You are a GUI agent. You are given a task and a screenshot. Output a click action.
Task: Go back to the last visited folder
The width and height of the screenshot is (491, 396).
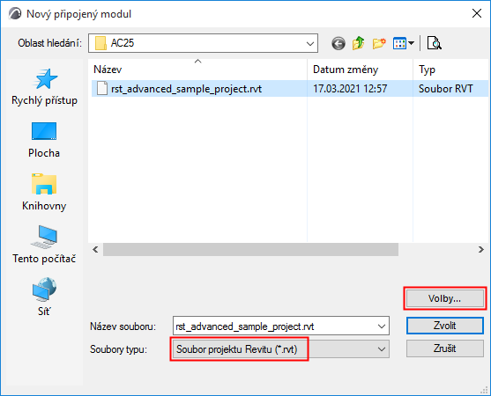click(x=338, y=43)
